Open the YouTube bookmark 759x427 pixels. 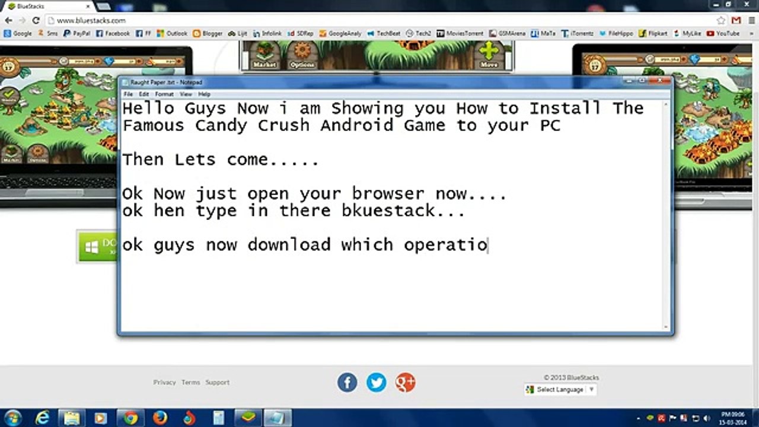coord(723,34)
